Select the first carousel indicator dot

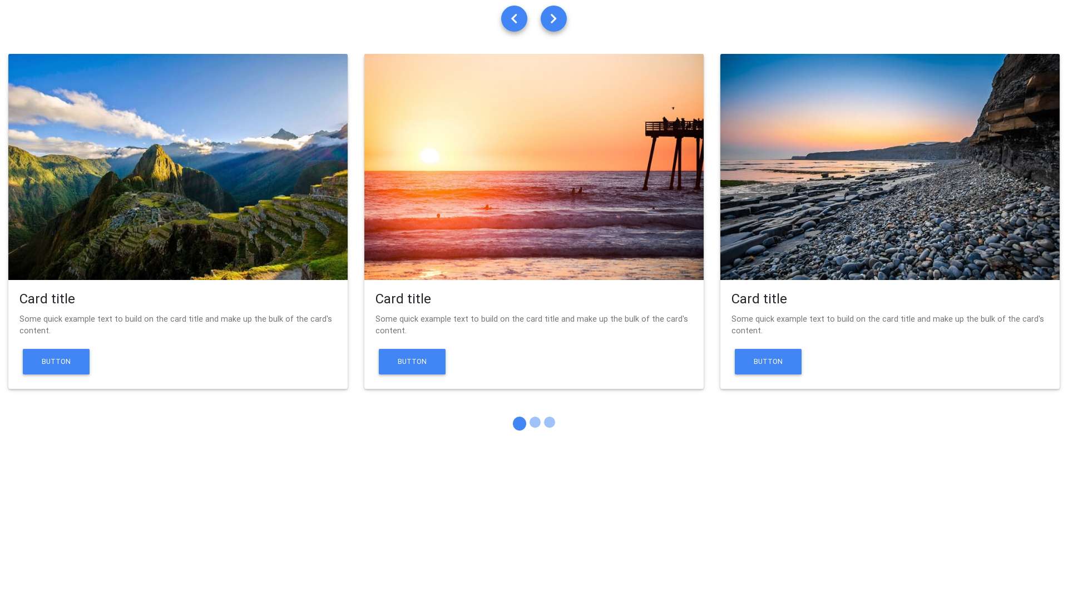pos(520,424)
